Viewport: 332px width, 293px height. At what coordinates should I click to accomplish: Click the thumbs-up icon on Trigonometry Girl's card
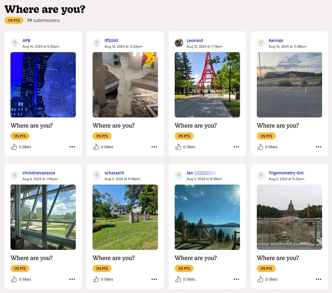point(260,279)
